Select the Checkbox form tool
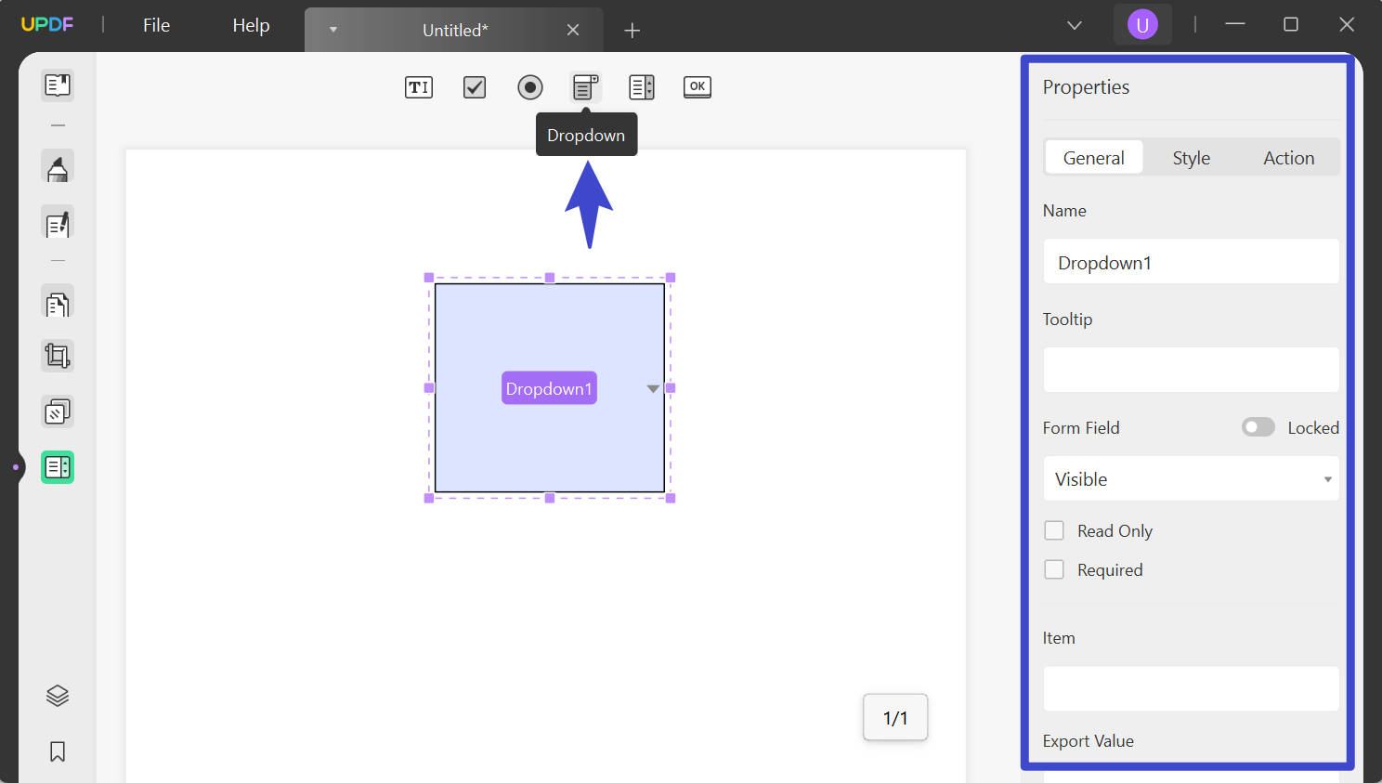The width and height of the screenshot is (1382, 783). click(474, 86)
